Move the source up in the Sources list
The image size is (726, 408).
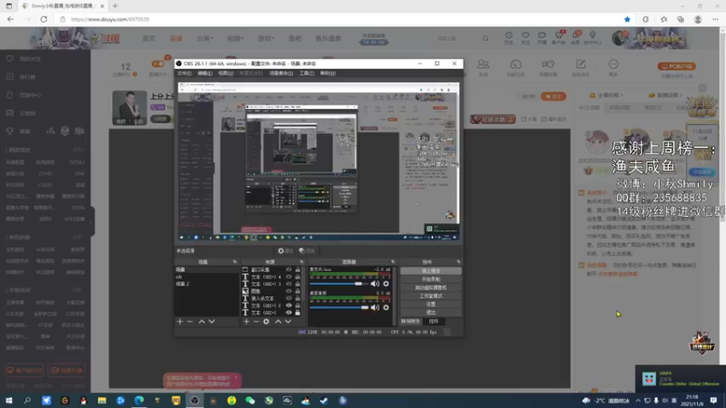point(279,322)
